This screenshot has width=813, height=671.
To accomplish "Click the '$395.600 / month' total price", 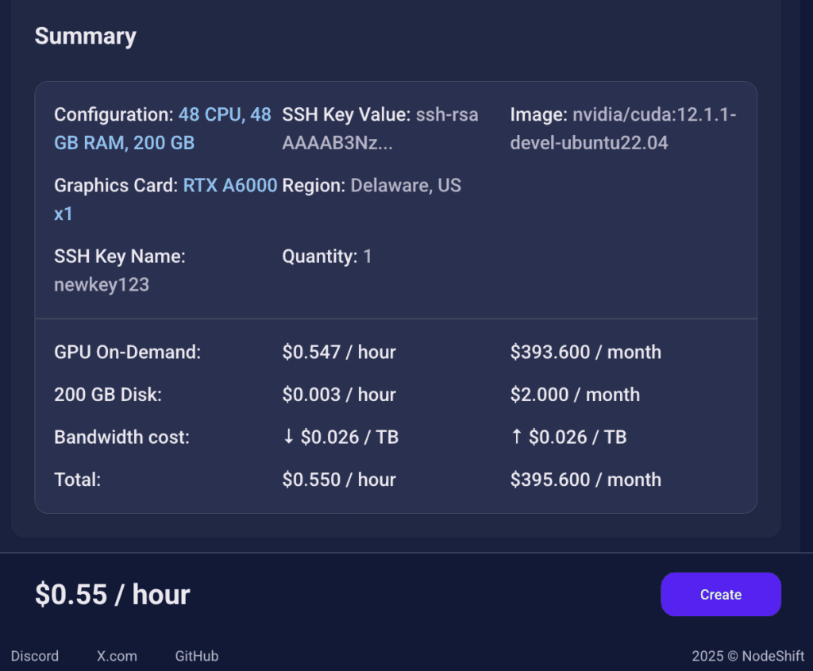I will (586, 480).
